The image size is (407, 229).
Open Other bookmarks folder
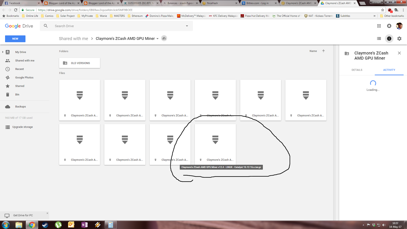pyautogui.click(x=392, y=16)
